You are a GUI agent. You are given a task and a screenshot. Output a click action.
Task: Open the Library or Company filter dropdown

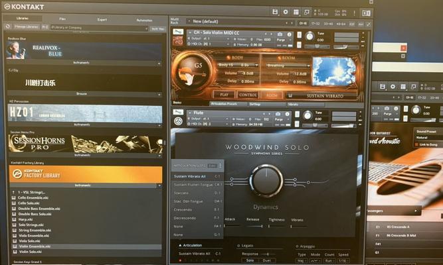(100, 28)
